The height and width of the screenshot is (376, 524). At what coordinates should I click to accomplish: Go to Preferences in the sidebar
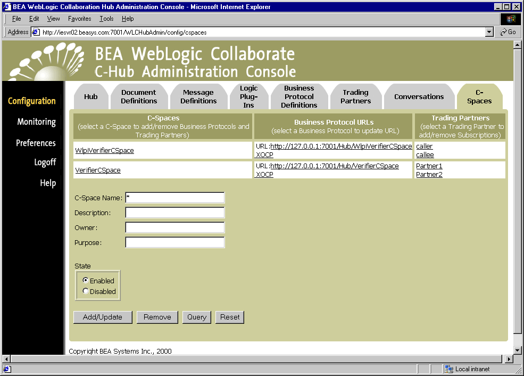pyautogui.click(x=36, y=143)
